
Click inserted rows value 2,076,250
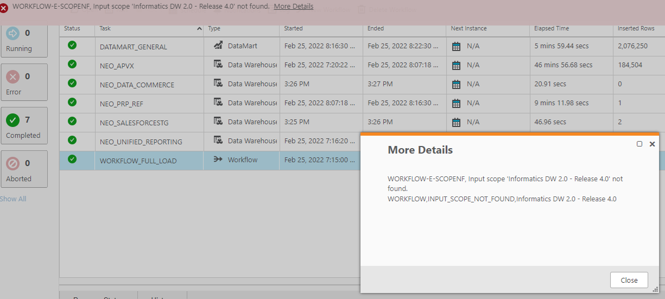coord(632,46)
